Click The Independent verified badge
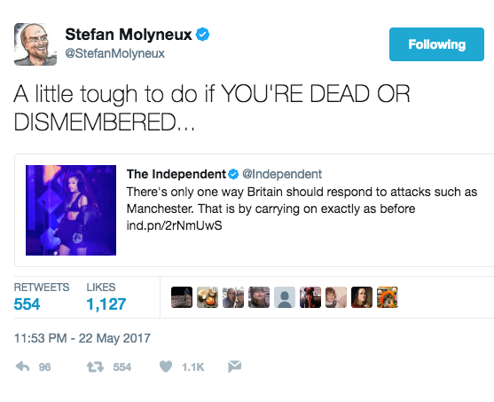494x402 pixels. (233, 174)
